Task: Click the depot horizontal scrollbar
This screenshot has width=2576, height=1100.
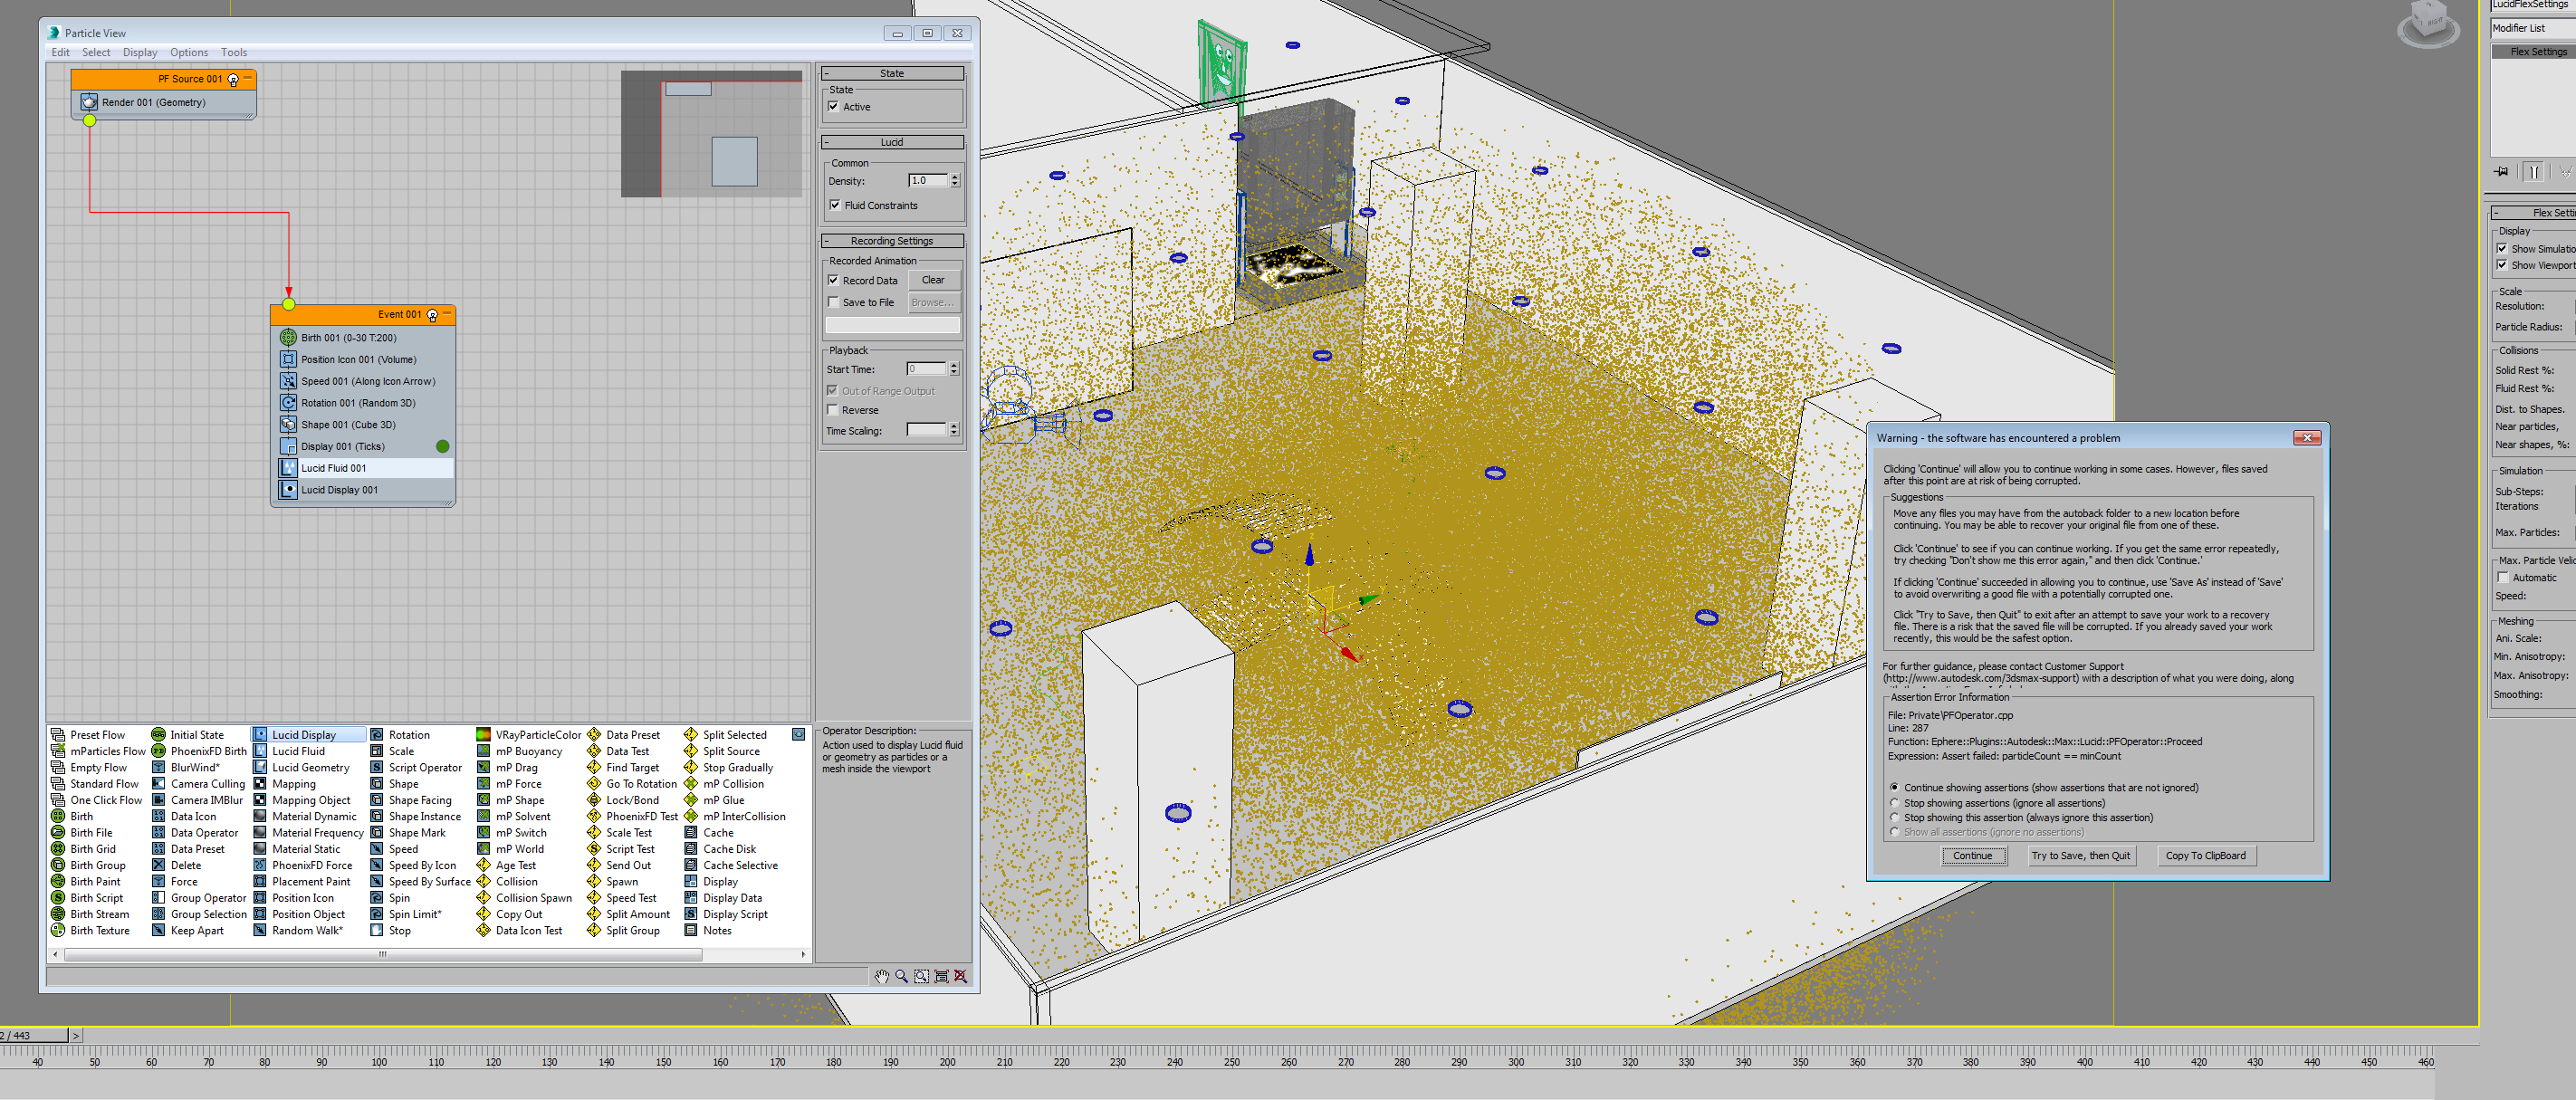Action: click(382, 955)
